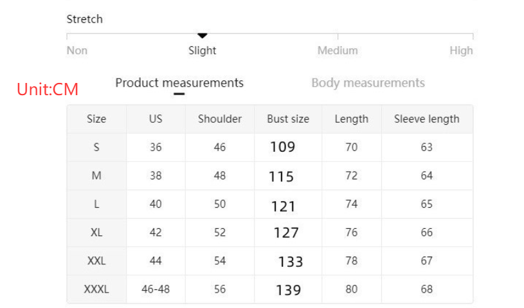Click the Shoulder column header
This screenshot has height=308, width=524.
[x=220, y=119]
